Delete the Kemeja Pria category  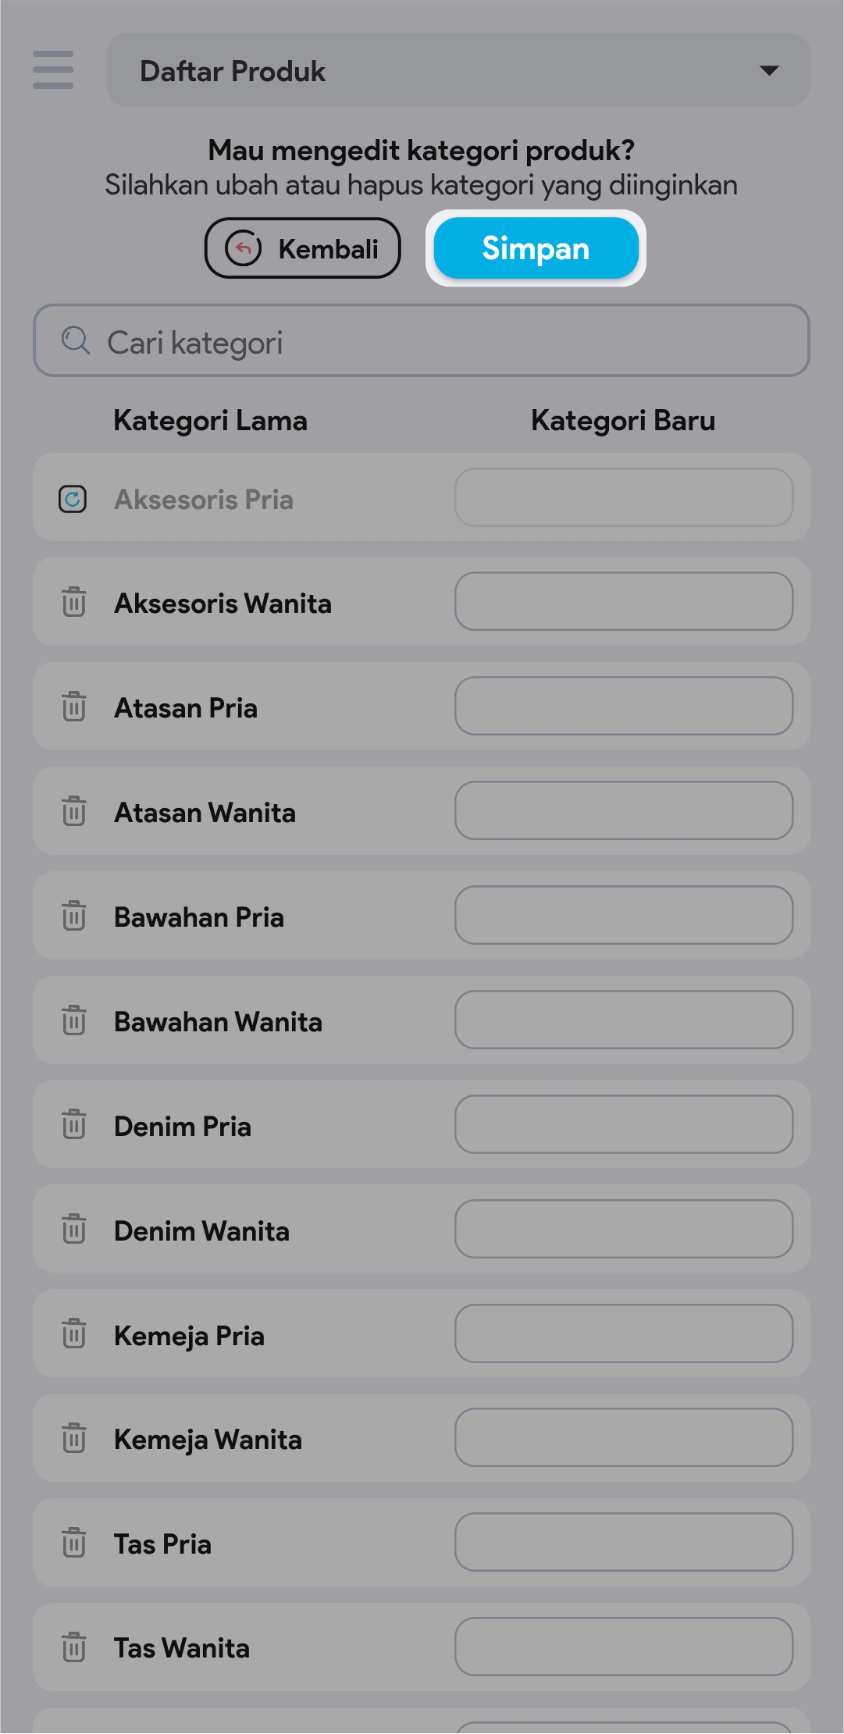(74, 1334)
